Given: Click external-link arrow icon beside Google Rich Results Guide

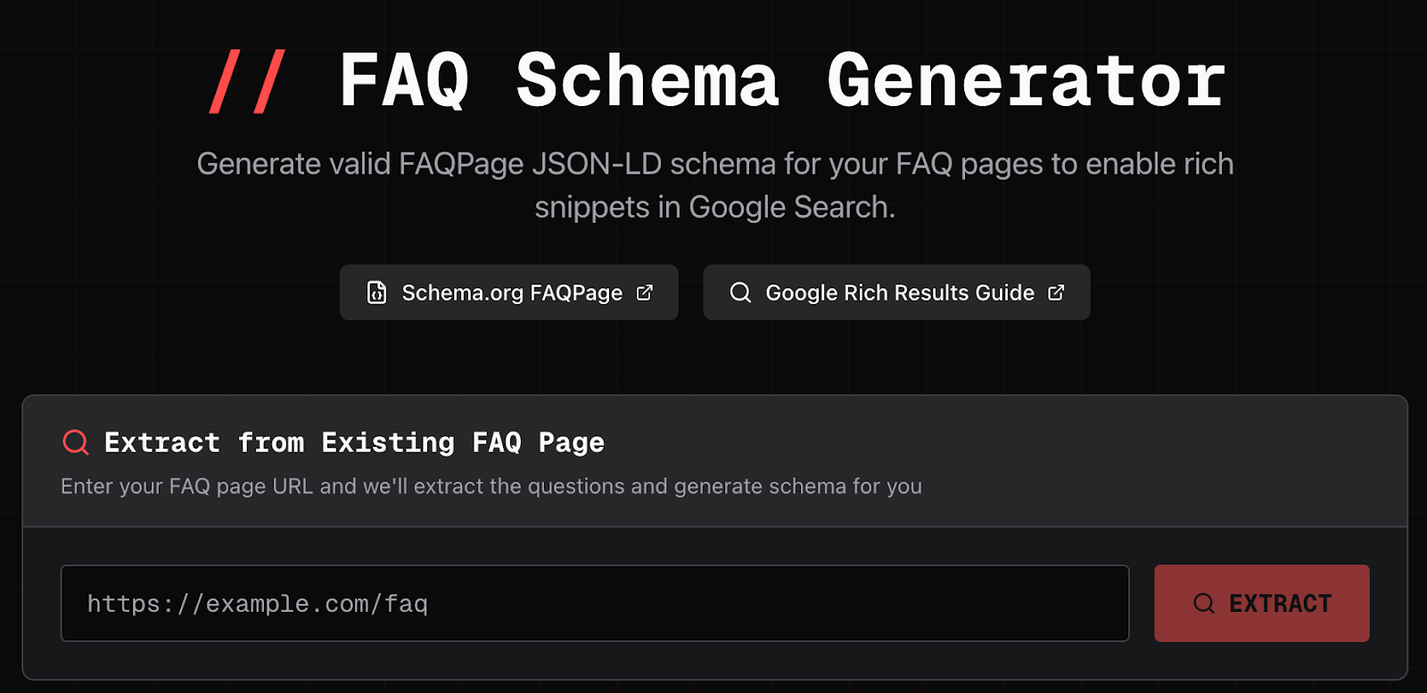Looking at the screenshot, I should pyautogui.click(x=1056, y=293).
